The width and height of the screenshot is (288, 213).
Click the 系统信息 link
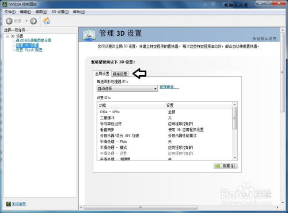(x=19, y=204)
